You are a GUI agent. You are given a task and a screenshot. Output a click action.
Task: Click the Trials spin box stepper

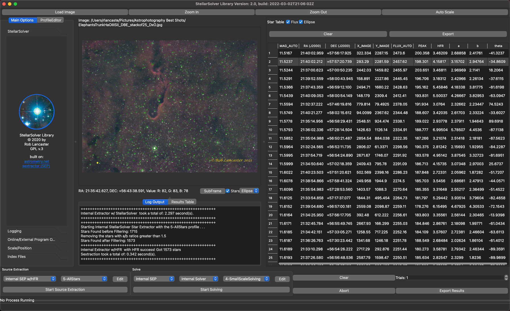tap(506, 278)
